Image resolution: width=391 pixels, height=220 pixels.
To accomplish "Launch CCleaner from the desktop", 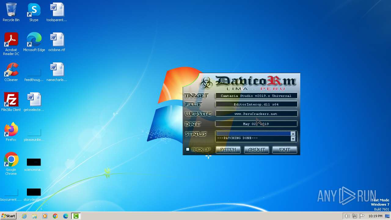I will pyautogui.click(x=11, y=72).
